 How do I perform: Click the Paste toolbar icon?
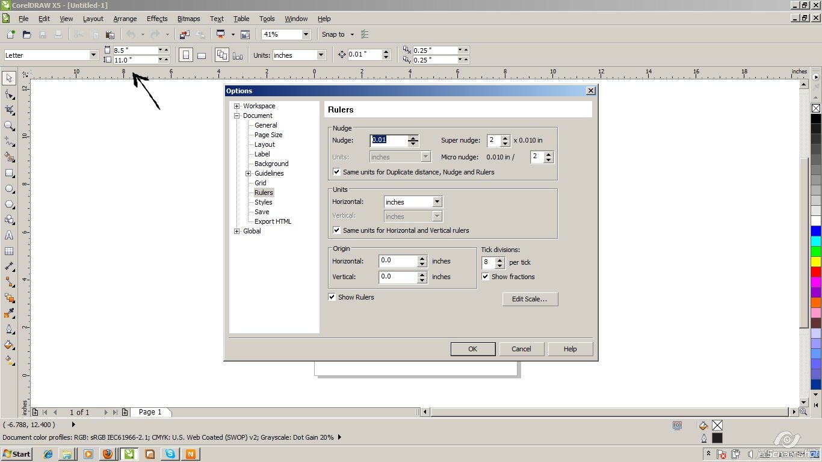click(x=110, y=34)
